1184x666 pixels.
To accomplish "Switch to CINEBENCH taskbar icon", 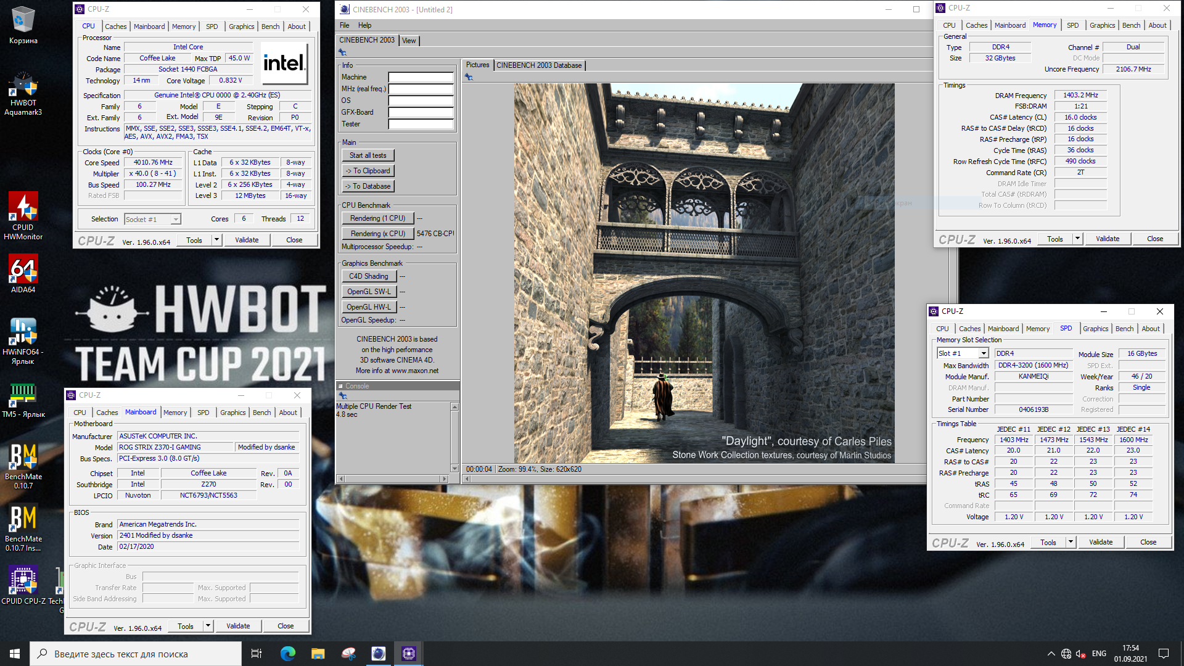I will tap(378, 654).
